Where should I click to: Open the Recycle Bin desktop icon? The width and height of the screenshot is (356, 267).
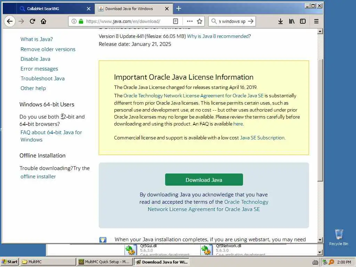[339, 237]
